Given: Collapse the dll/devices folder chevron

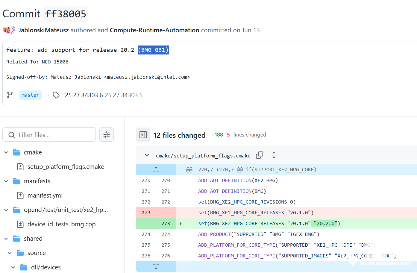Looking at the screenshot, I should (13, 267).
